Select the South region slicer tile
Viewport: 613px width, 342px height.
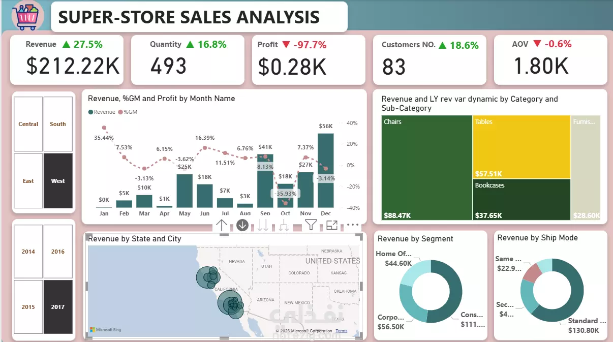pos(58,124)
